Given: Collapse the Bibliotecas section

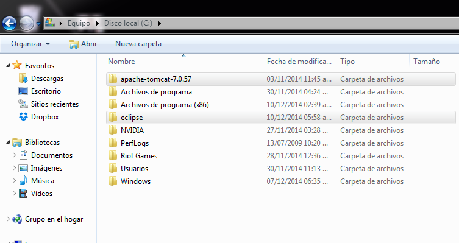Looking at the screenshot, I should click(8, 143).
